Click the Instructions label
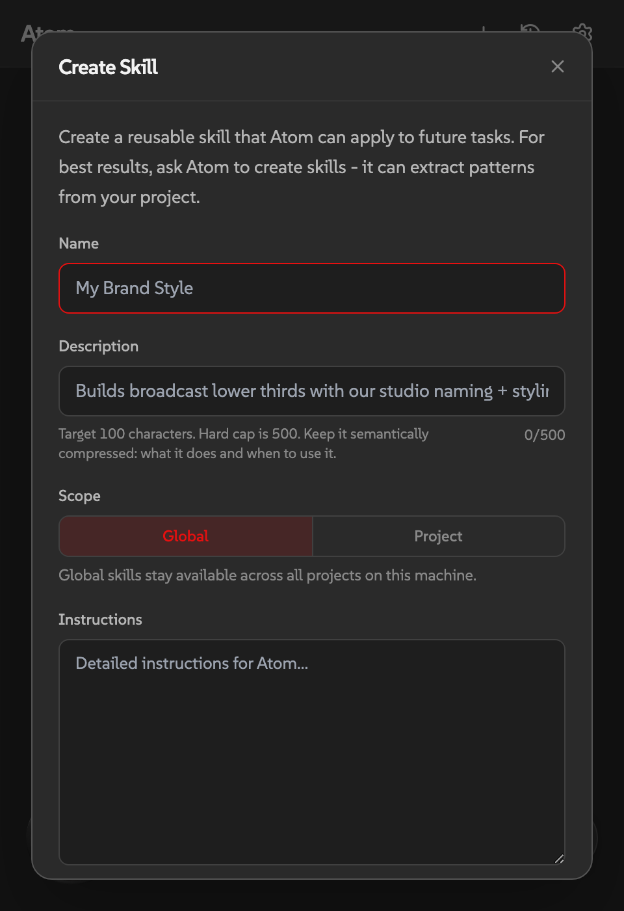 (100, 619)
